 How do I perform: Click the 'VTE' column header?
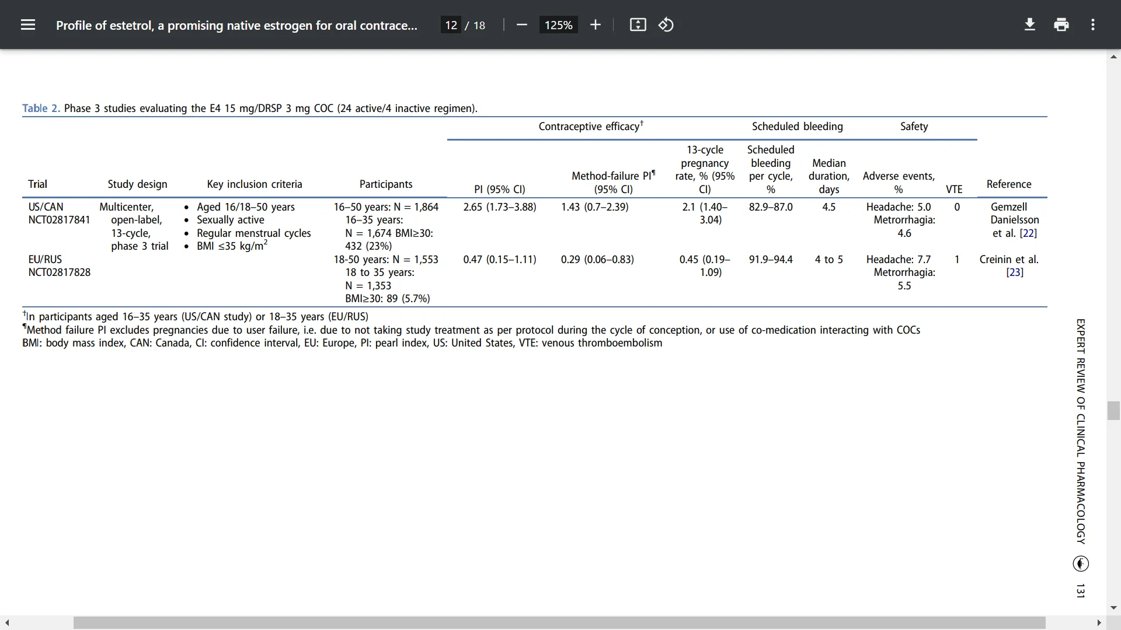tap(954, 190)
